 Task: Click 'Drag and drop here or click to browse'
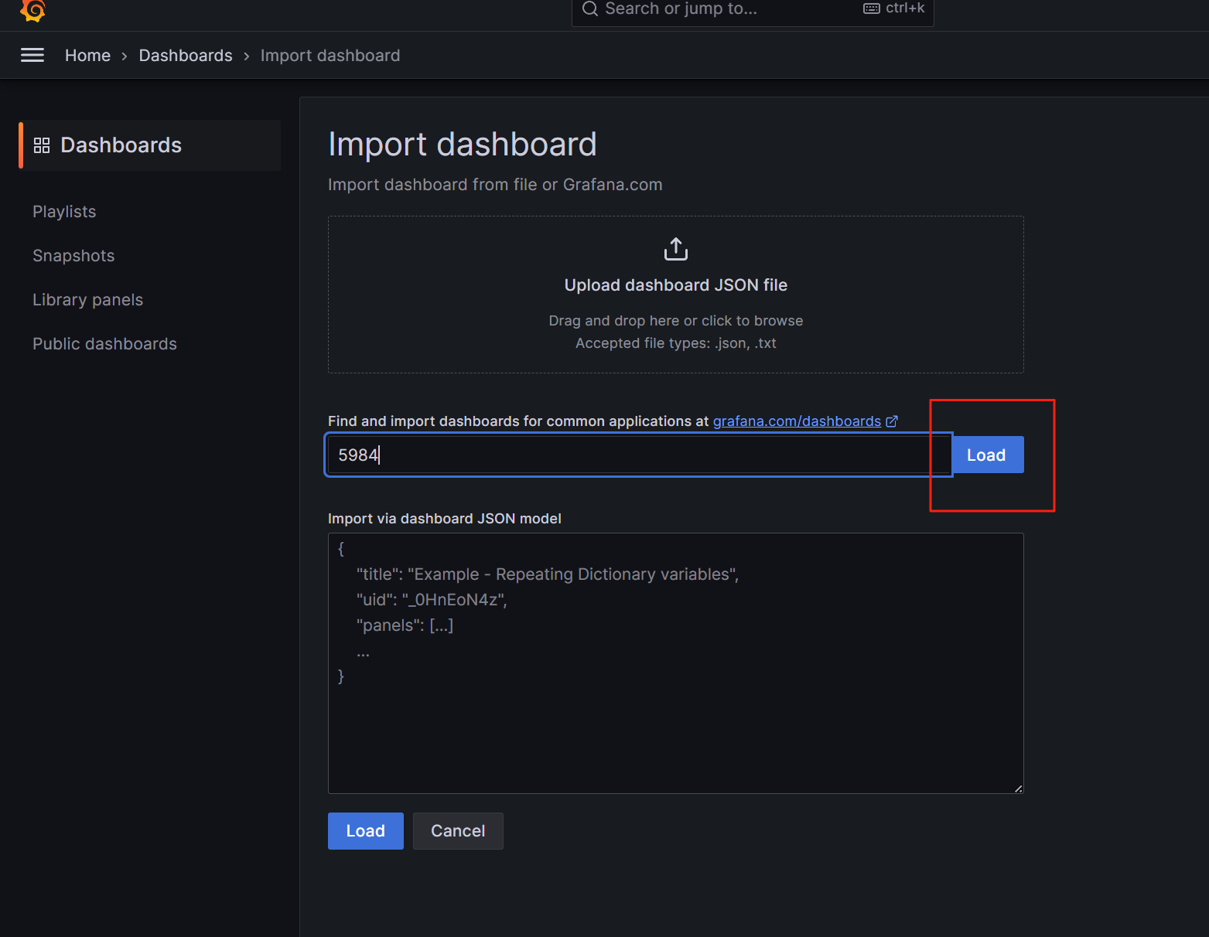click(676, 321)
